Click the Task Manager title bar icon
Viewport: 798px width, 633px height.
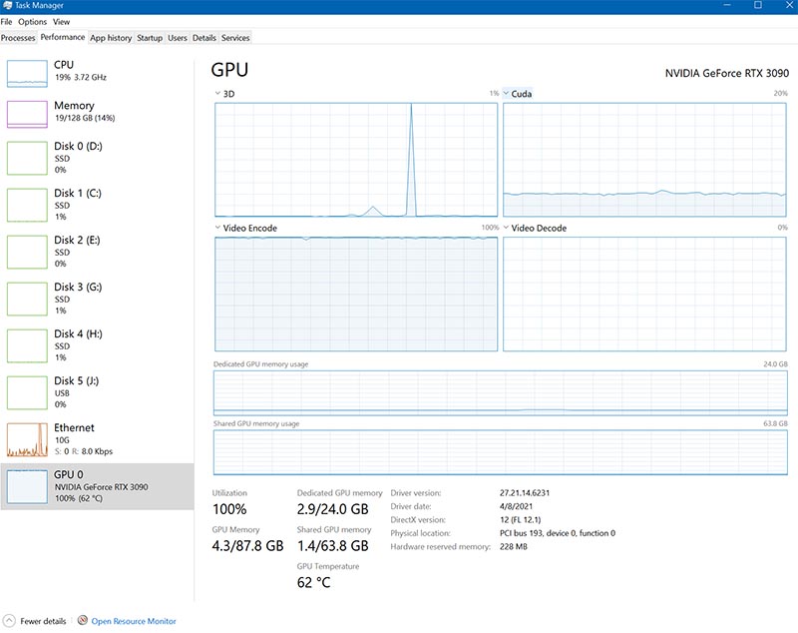7,5
